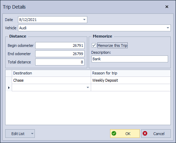The image size is (176, 143).
Task: Click the green checkmark icon on OK
Action: coord(114,133)
